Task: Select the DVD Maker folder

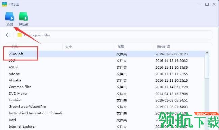Action: pos(18,94)
